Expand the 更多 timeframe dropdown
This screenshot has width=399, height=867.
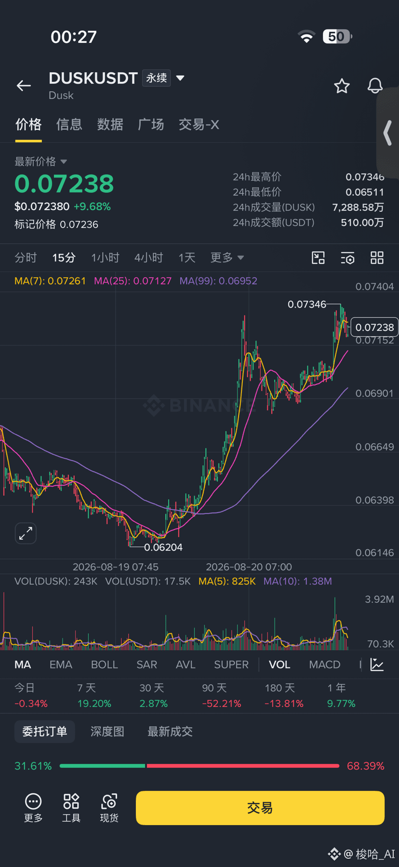pos(227,257)
